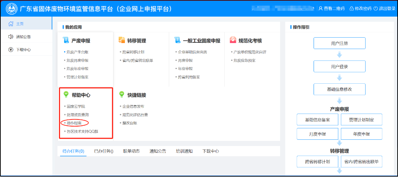Open the 企业信息发布 link
The height and width of the screenshot is (177, 398).
click(133, 107)
